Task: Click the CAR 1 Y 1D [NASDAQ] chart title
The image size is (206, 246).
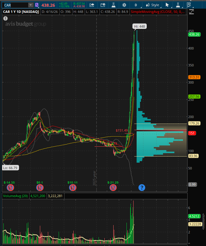Action: (x=21, y=12)
